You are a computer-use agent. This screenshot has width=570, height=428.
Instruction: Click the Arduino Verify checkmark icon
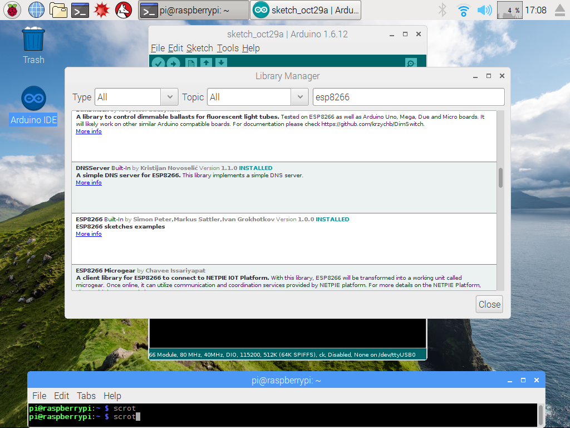[x=158, y=63]
